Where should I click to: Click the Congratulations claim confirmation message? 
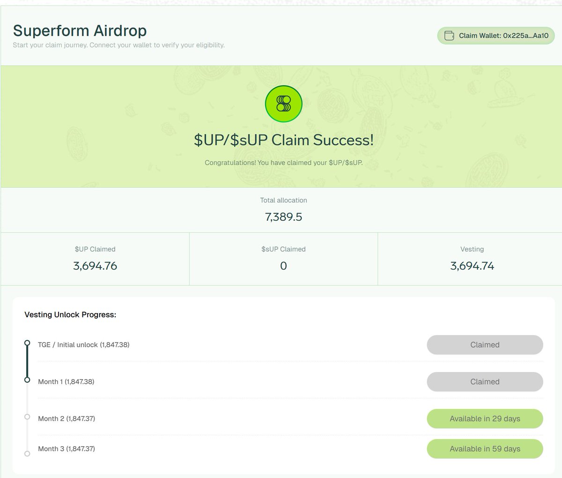click(284, 163)
